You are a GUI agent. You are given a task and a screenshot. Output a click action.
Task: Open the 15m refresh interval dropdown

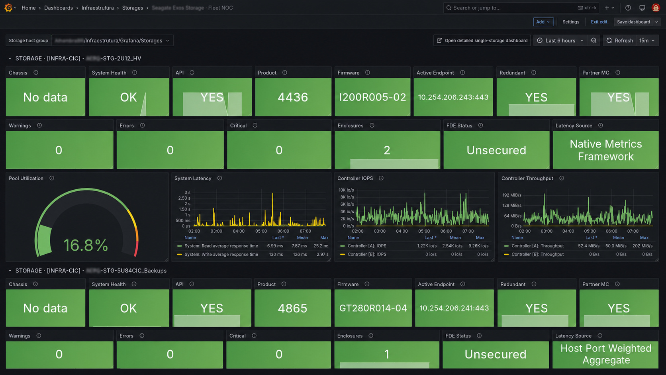(647, 41)
